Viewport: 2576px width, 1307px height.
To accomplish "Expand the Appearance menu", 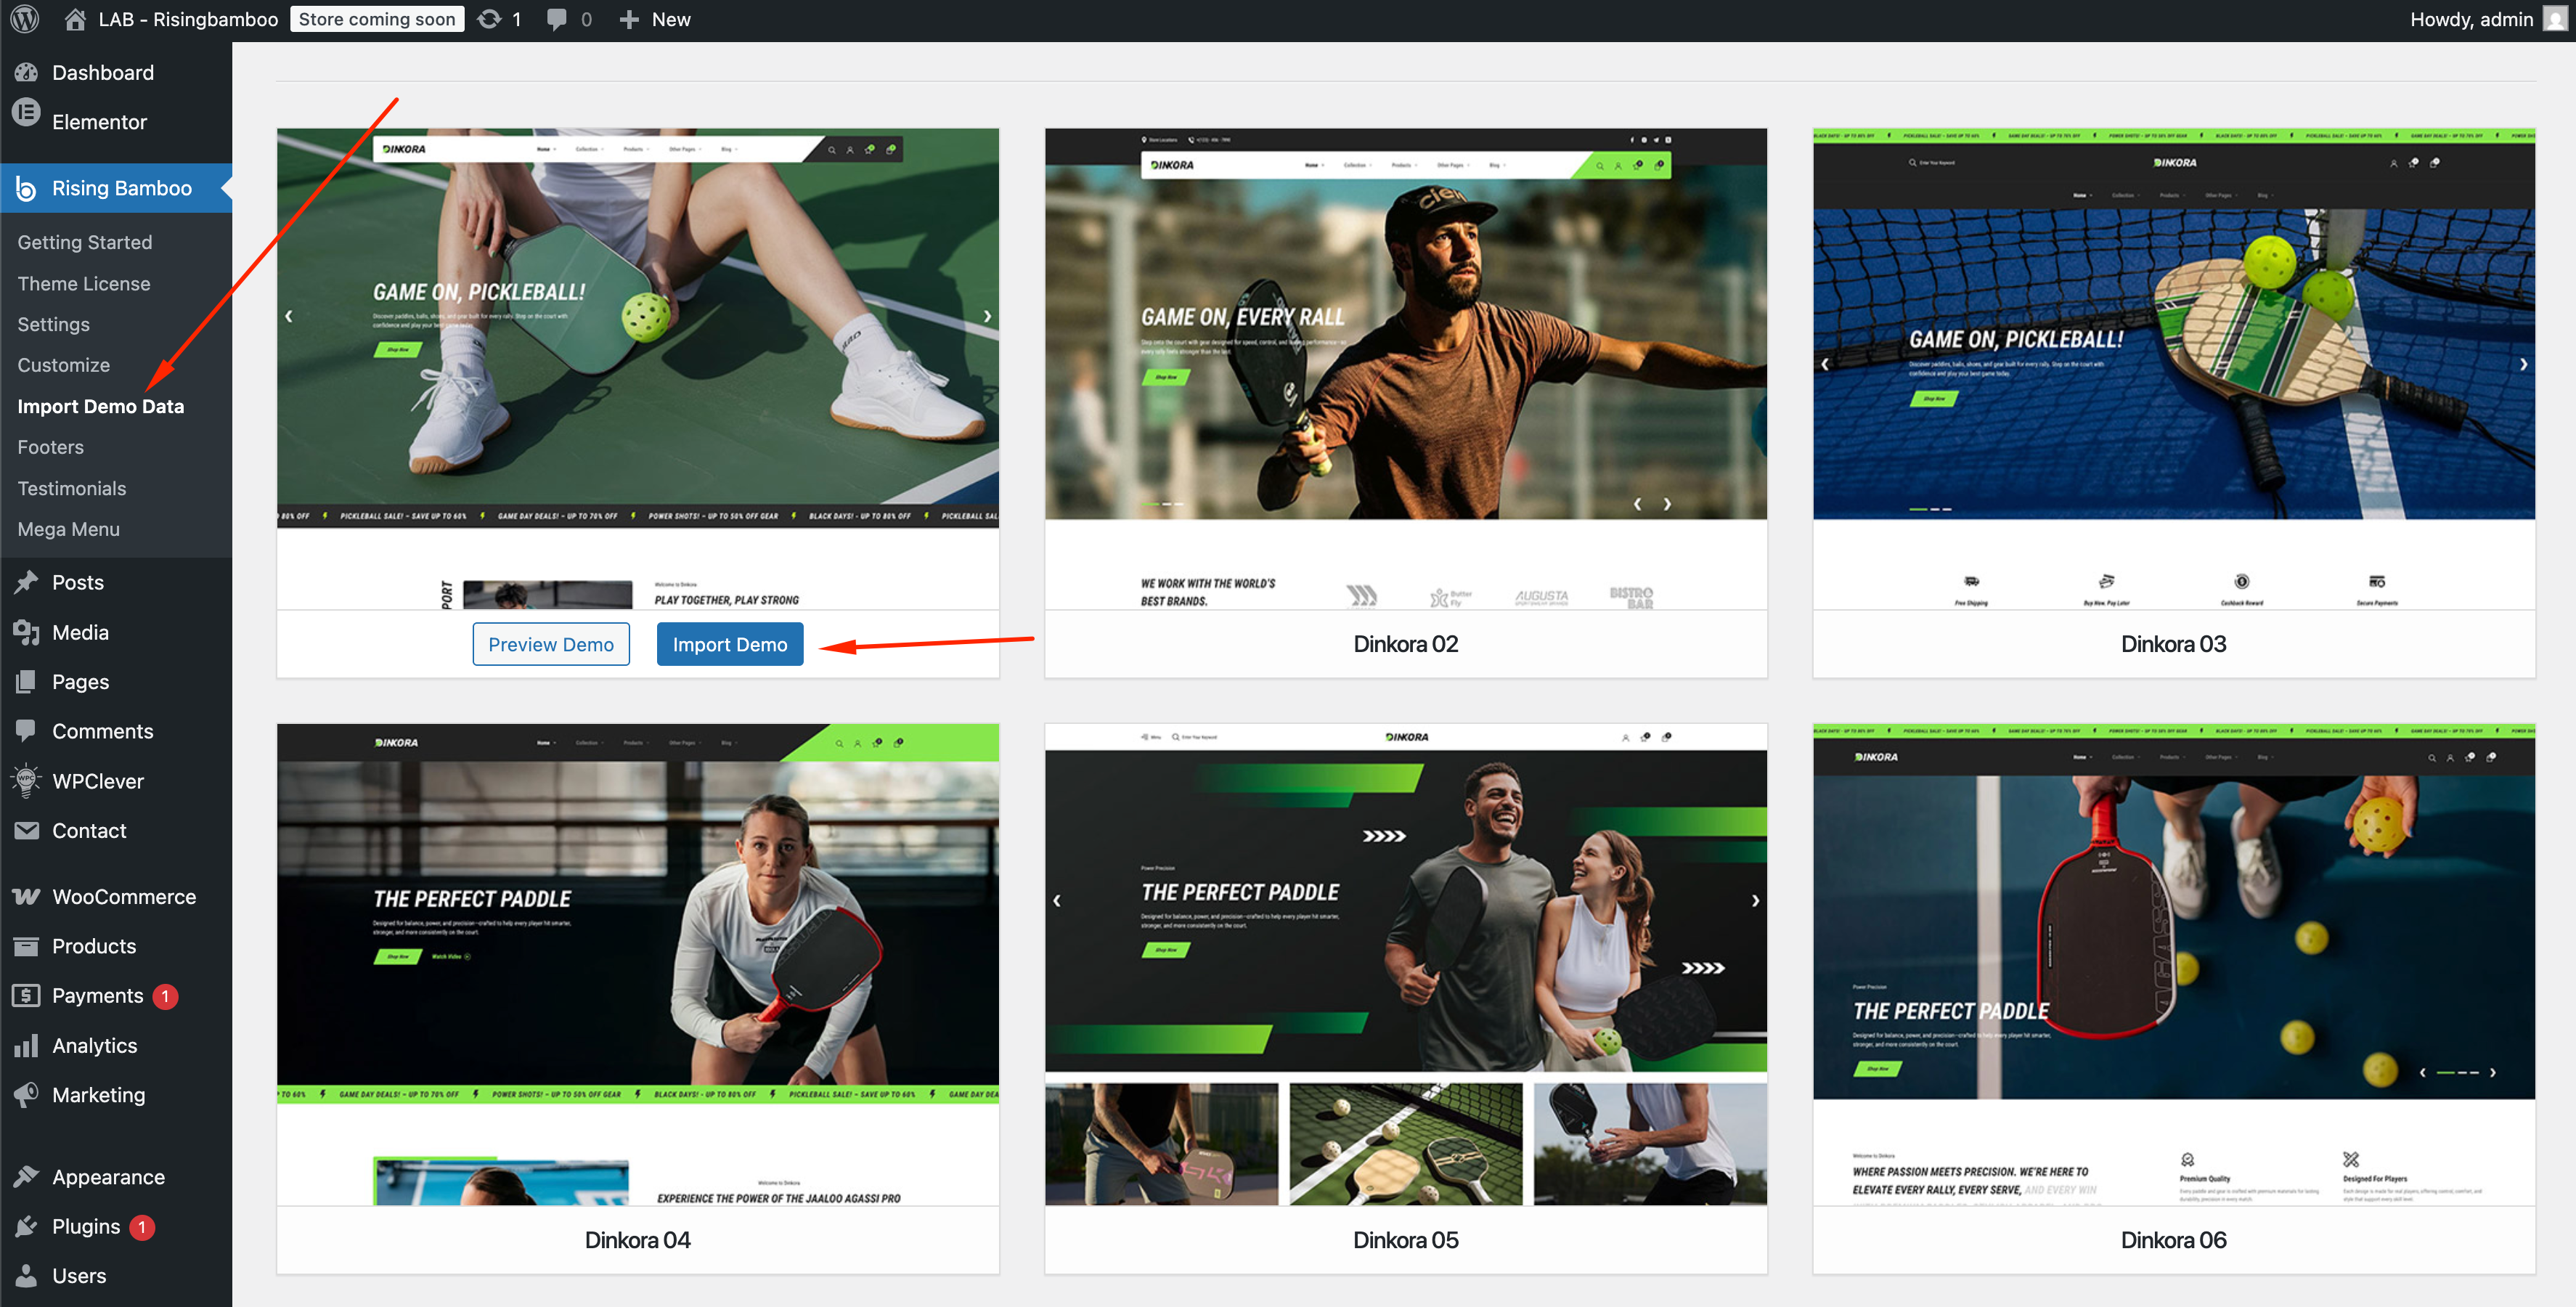I will click(108, 1176).
